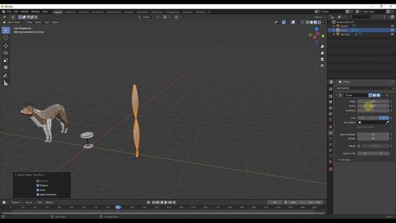Switch to the Shading workspace tab
396x223 pixels.
(129, 12)
